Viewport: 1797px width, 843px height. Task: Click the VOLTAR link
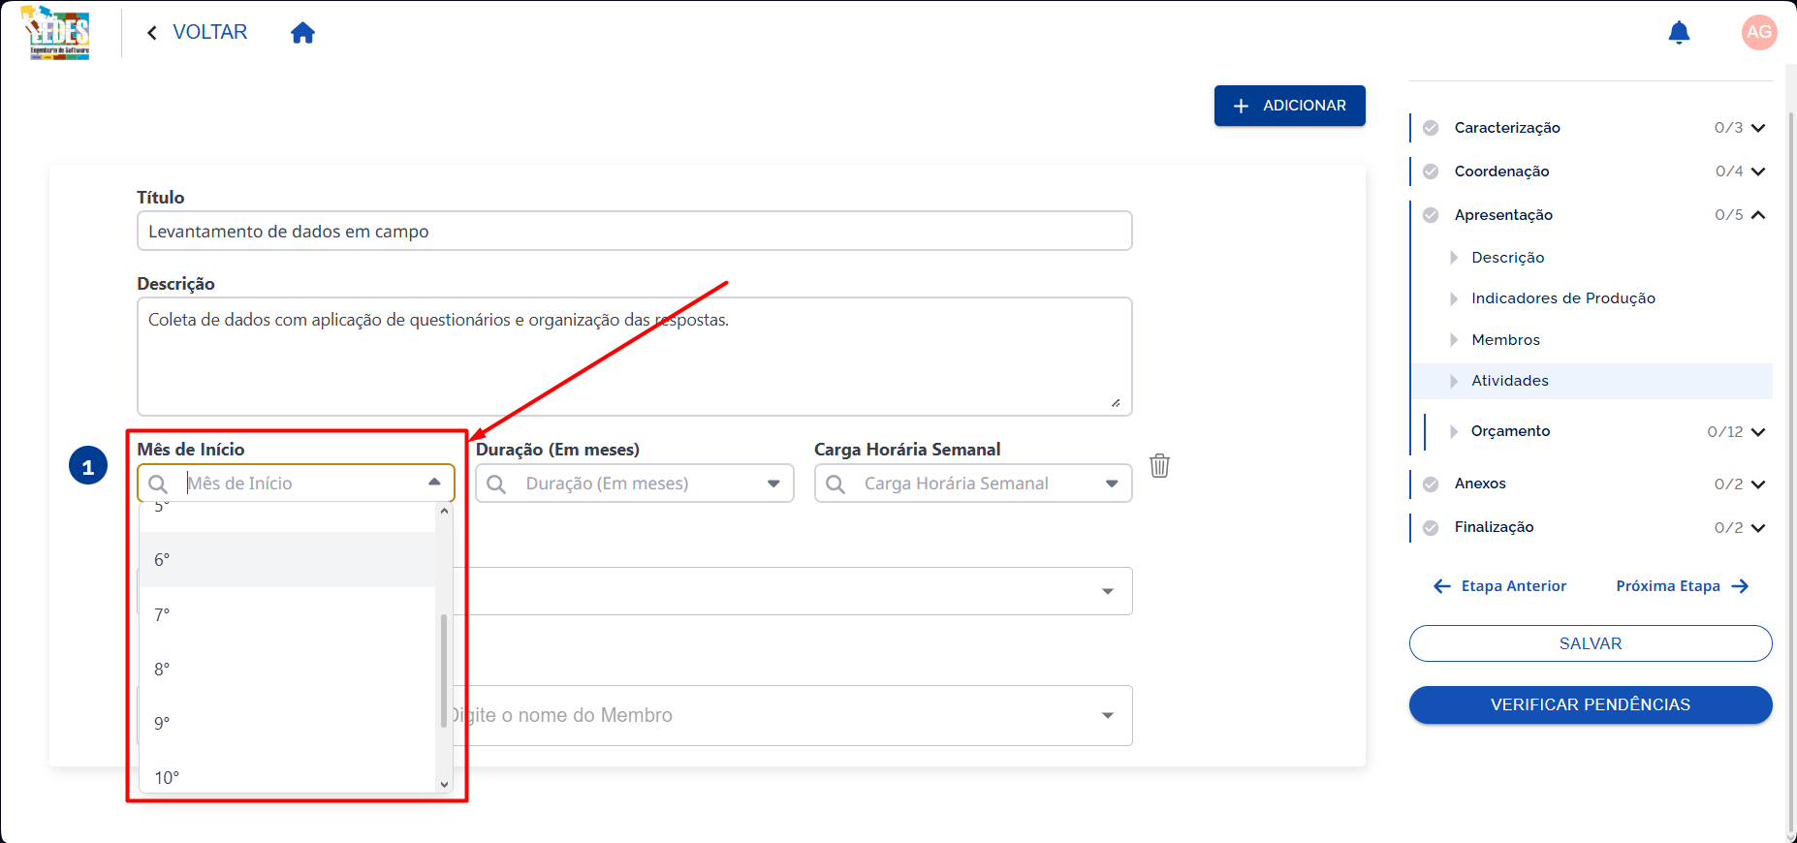[x=209, y=32]
